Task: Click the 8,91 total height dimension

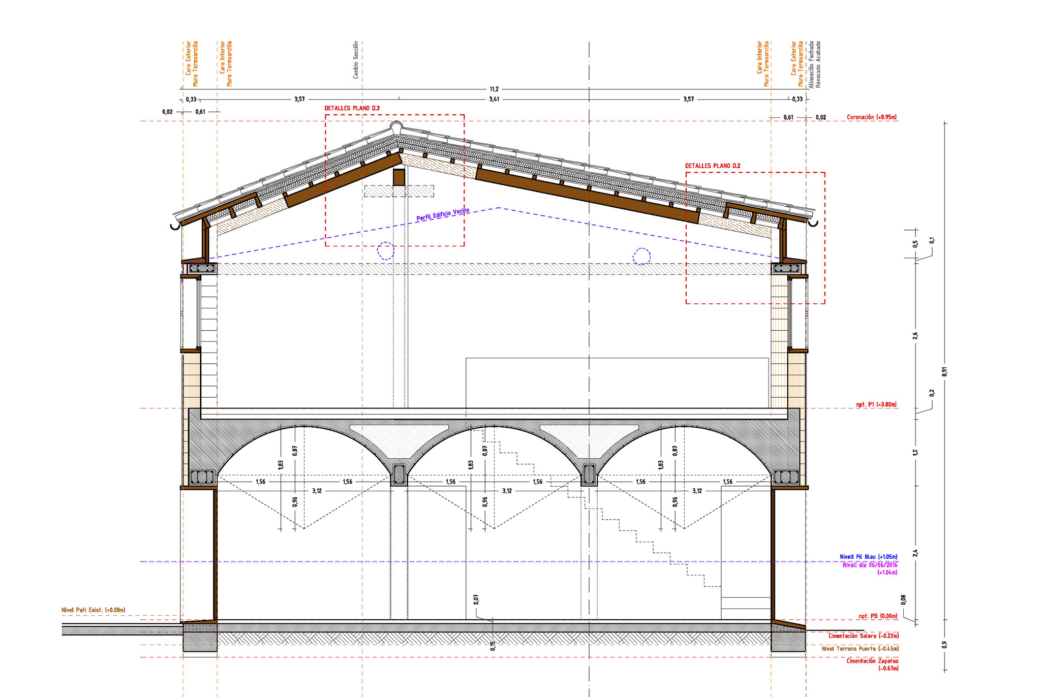Action: (944, 371)
